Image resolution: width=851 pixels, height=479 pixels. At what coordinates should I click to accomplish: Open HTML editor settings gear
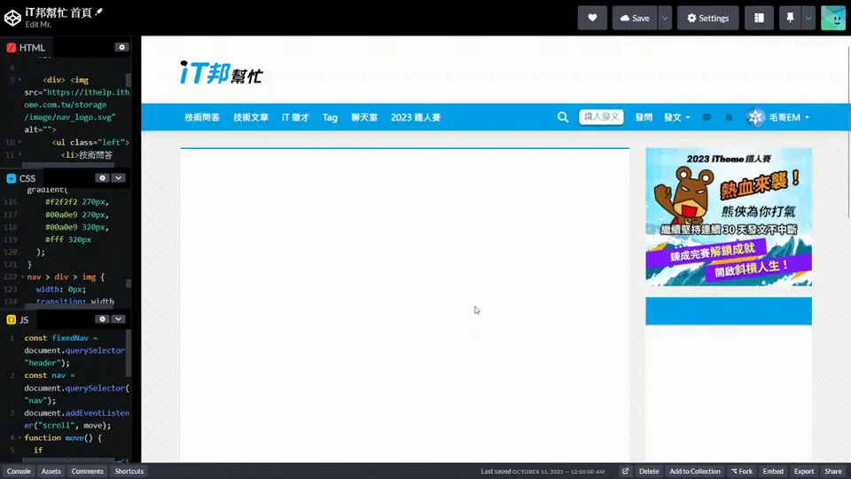[x=121, y=47]
